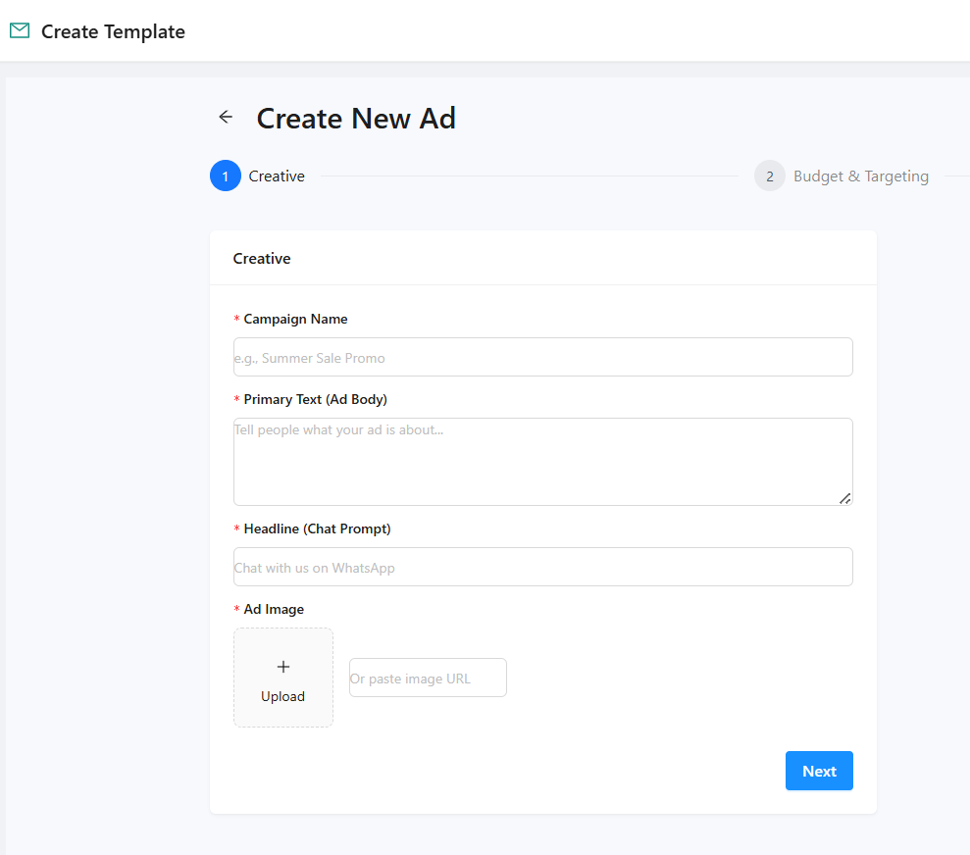
Task: Click the Upload text in image box
Action: point(282,697)
